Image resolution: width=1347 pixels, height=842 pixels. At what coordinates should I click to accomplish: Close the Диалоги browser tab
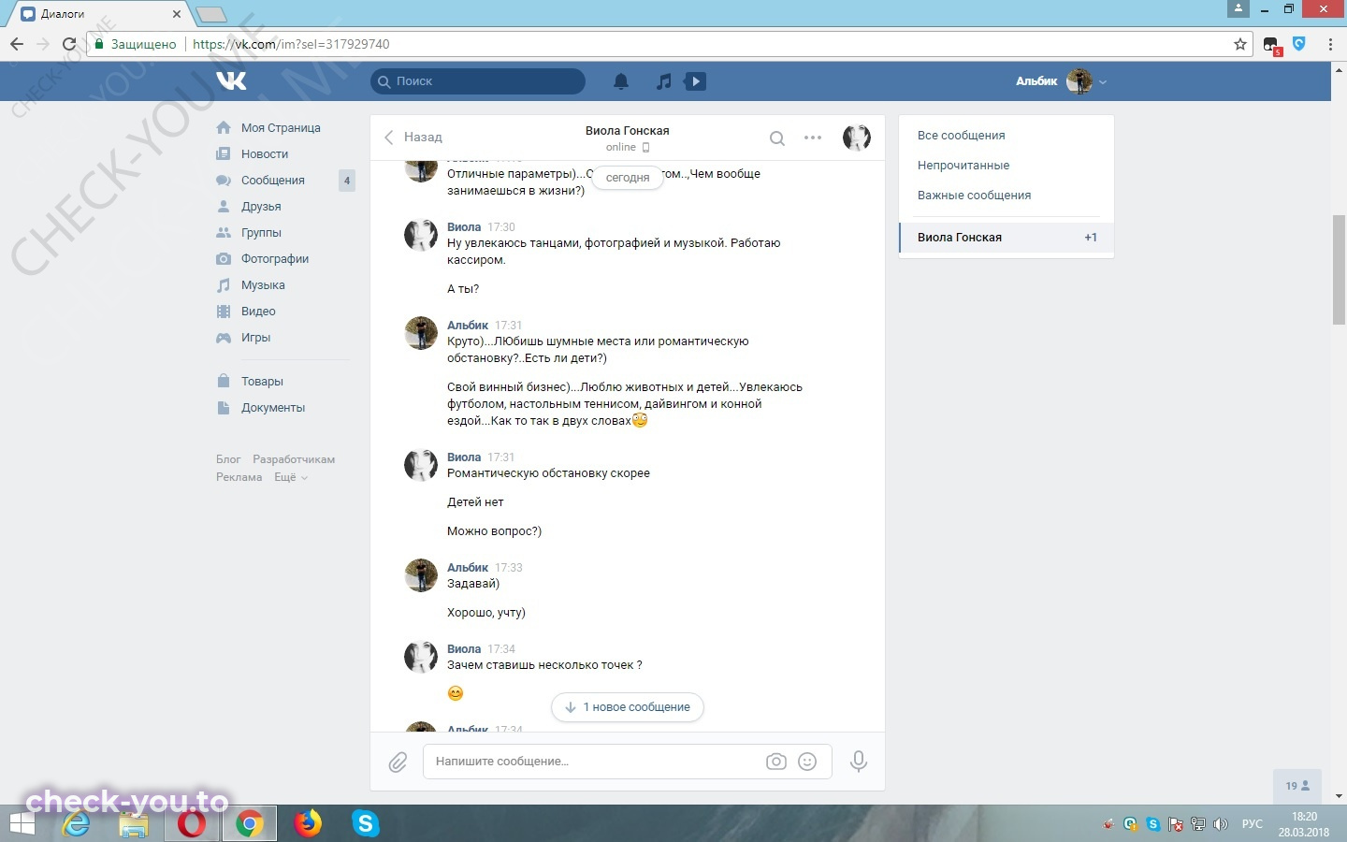pos(177,14)
